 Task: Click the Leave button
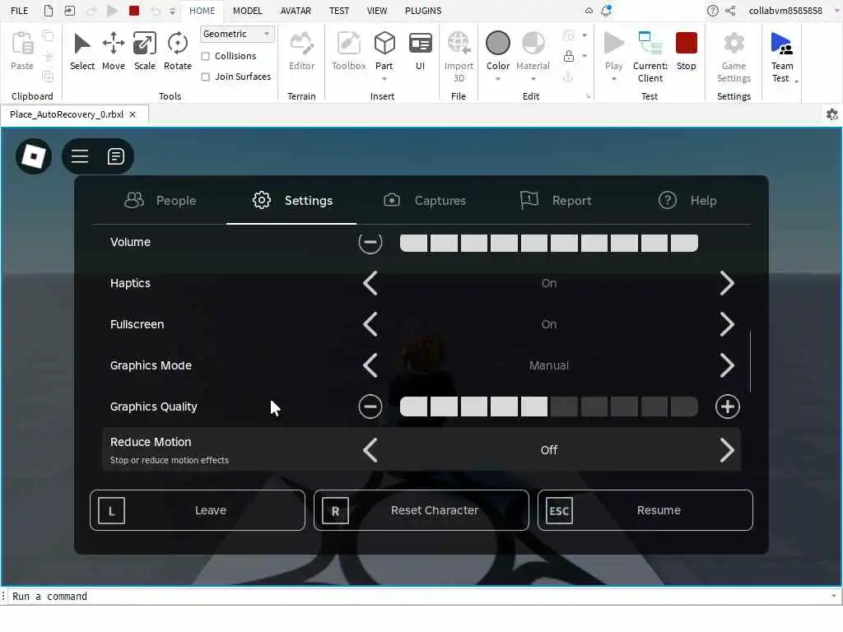198,510
